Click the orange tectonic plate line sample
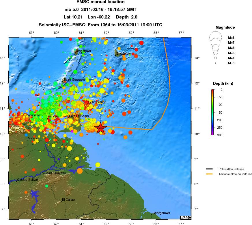This screenshot has width=252, height=225. point(209,174)
